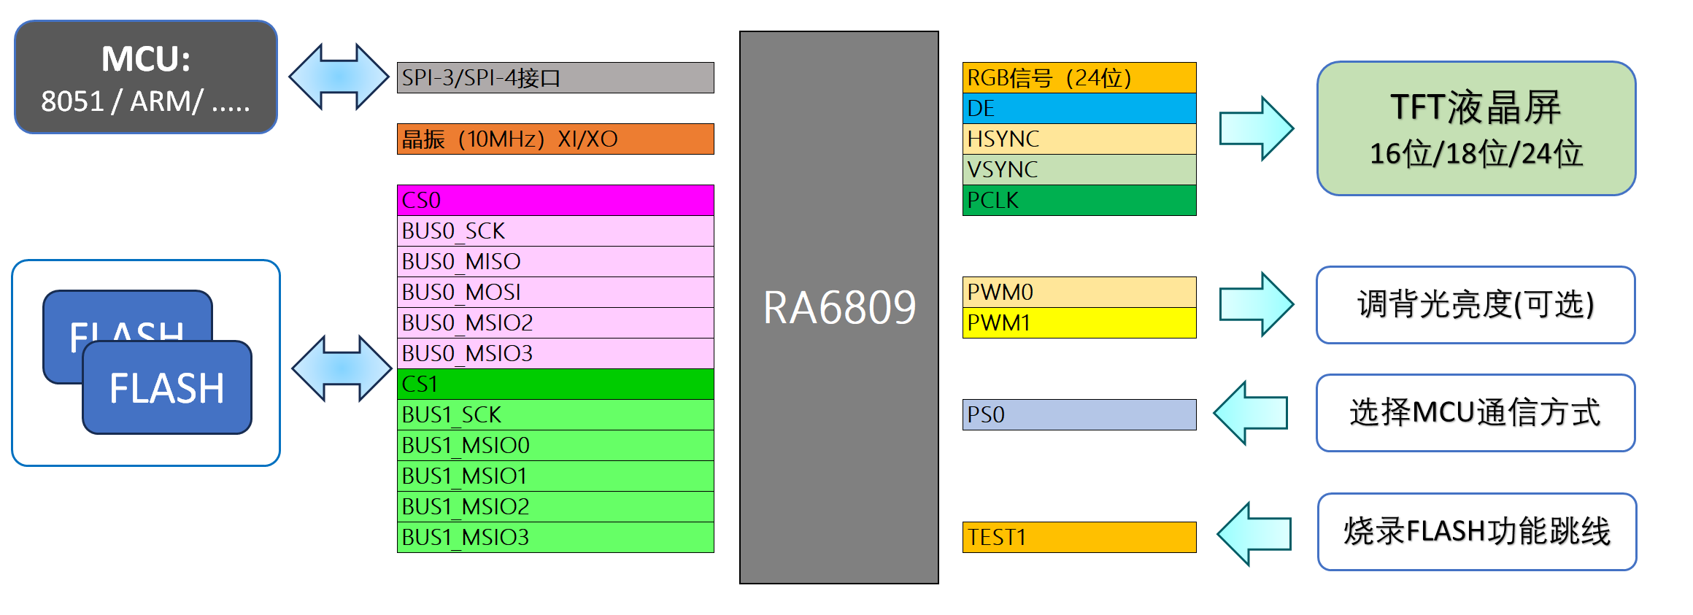
Task: Click the magenta CS0 signal bar
Action: pos(555,200)
